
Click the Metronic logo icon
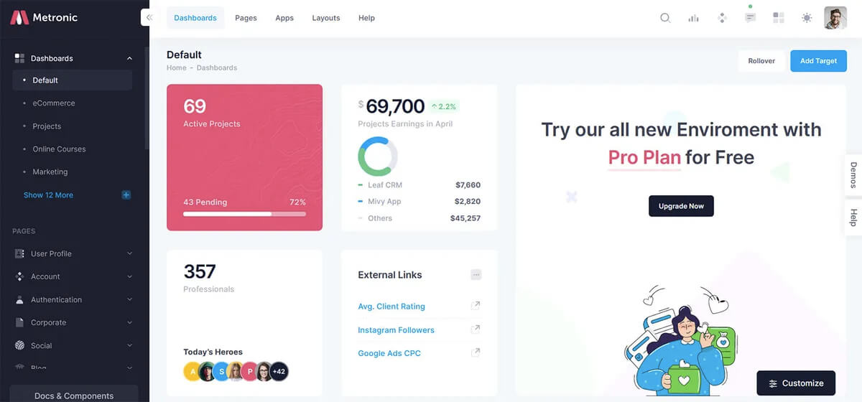pyautogui.click(x=19, y=18)
